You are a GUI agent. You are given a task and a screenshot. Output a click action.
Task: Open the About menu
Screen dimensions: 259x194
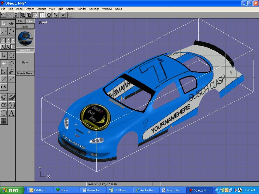point(118,9)
